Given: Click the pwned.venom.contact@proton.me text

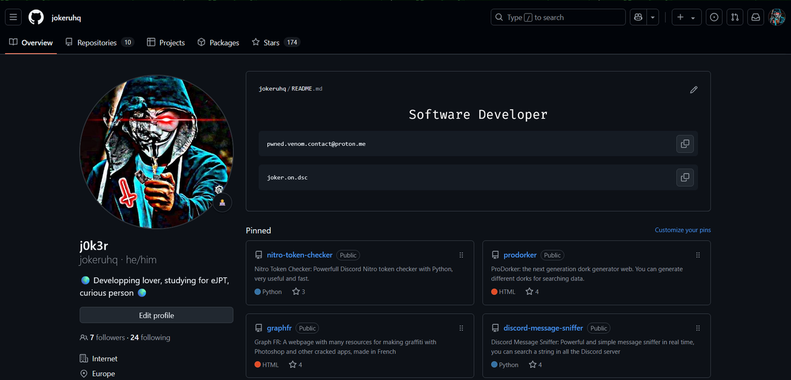Looking at the screenshot, I should point(316,144).
